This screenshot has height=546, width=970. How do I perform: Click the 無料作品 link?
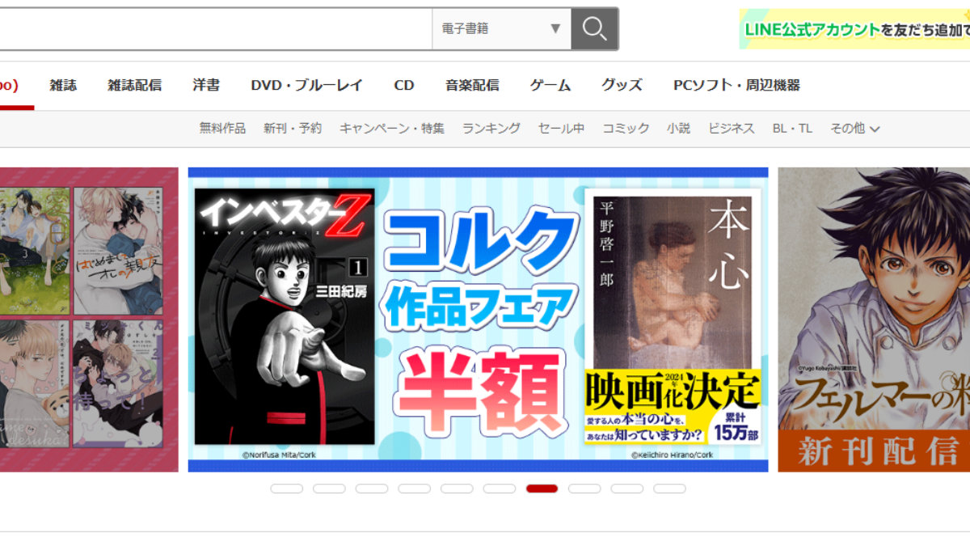(x=222, y=128)
